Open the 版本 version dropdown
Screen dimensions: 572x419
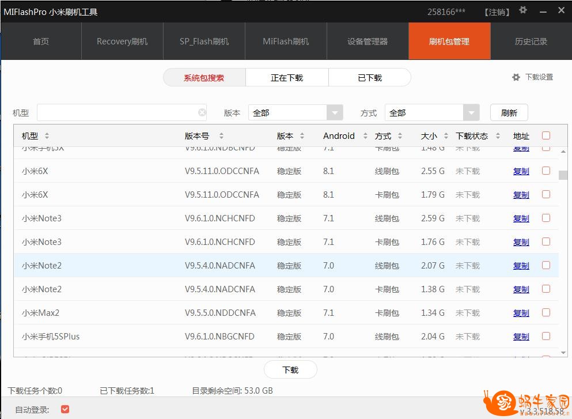(x=296, y=112)
